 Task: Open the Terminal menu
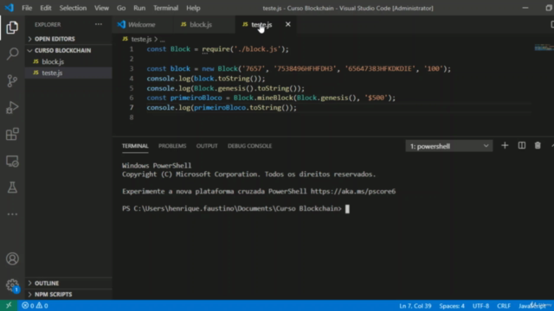click(x=165, y=8)
